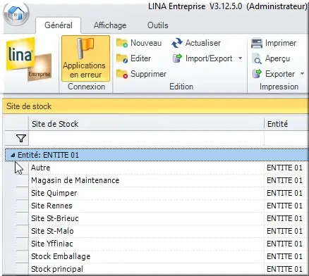Open Applications en erreur flag
This screenshot has height=276, width=309.
[x=85, y=58]
